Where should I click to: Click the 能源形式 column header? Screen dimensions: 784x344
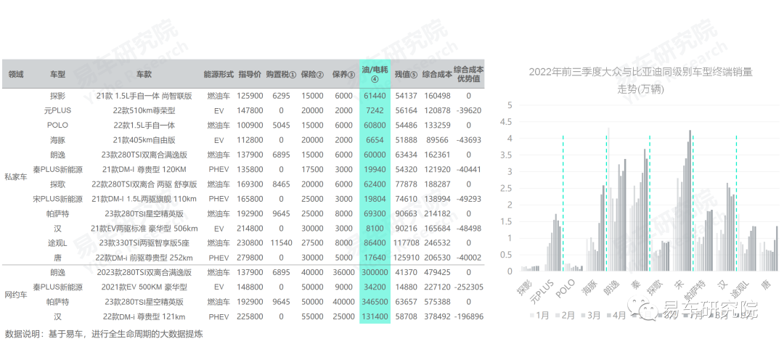tap(218, 74)
